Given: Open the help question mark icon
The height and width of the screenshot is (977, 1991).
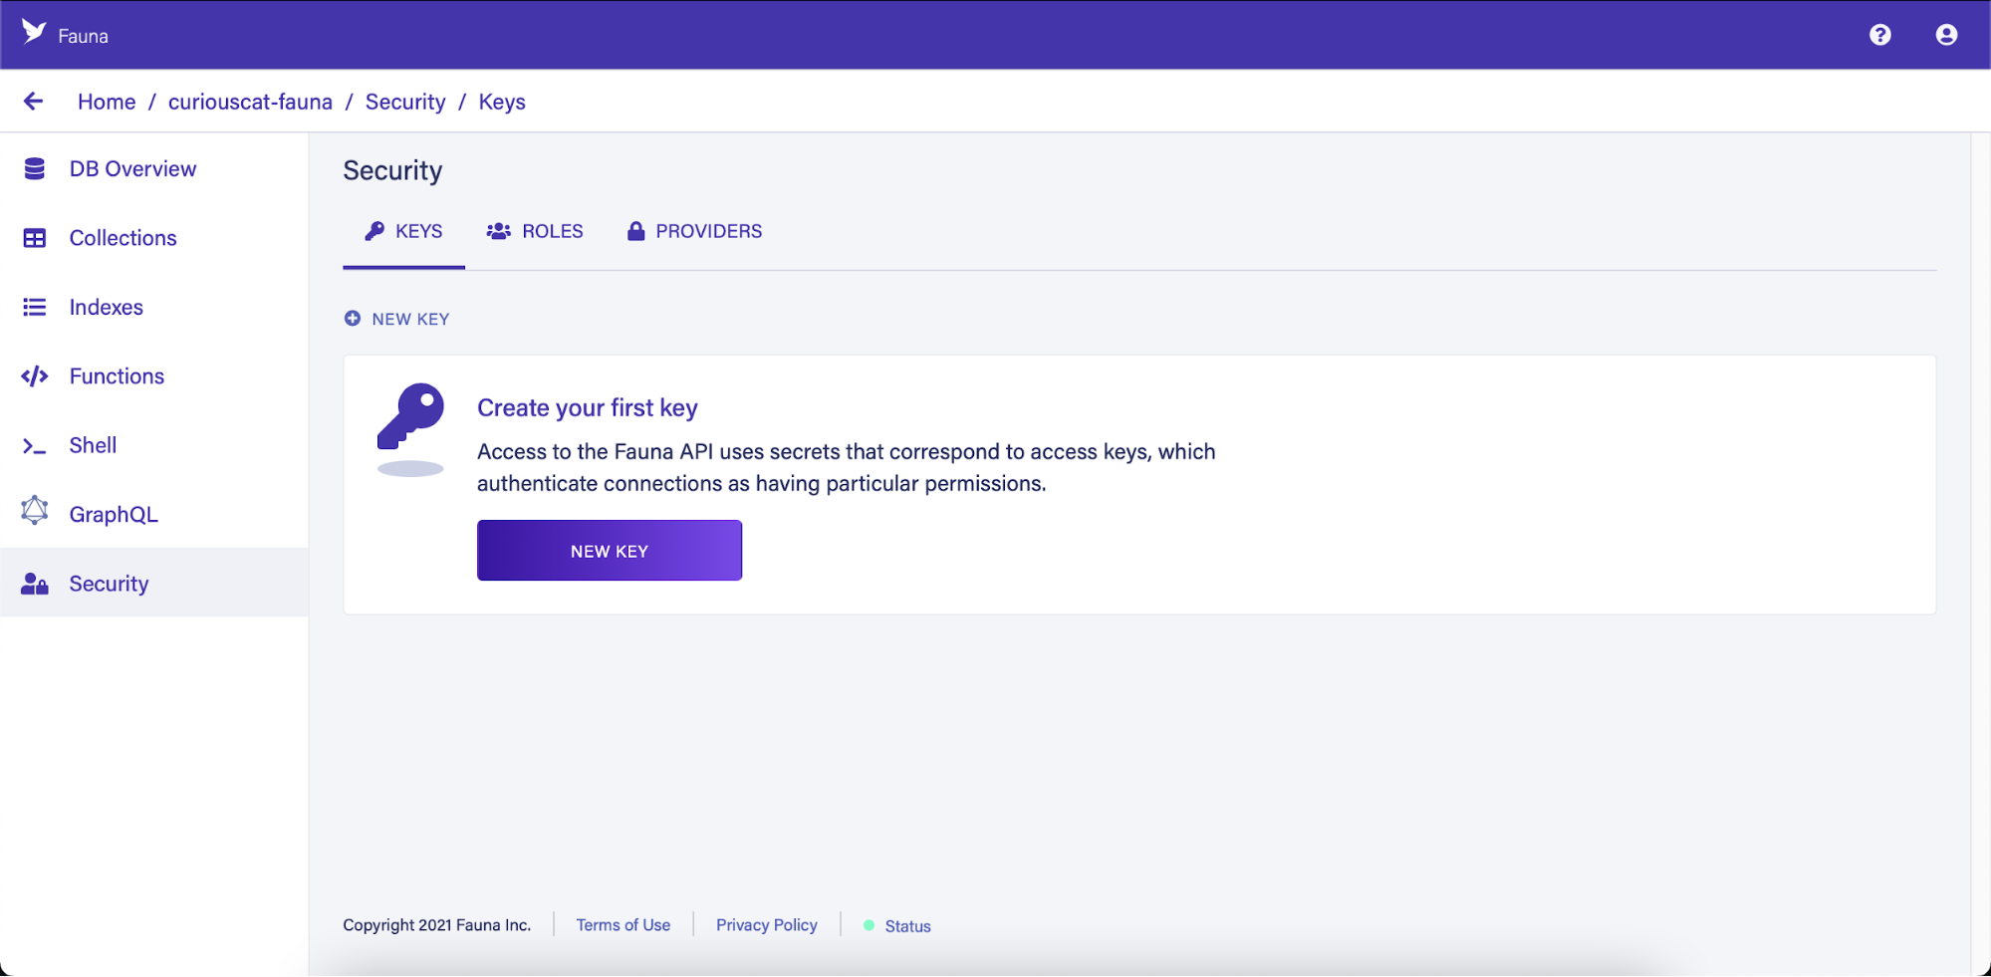Looking at the screenshot, I should pyautogui.click(x=1880, y=35).
